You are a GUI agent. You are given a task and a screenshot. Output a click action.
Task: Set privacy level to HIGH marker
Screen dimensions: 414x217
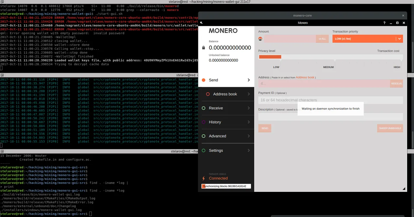397,67
